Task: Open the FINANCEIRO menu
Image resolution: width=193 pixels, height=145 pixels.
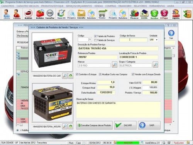Action: 125,6
